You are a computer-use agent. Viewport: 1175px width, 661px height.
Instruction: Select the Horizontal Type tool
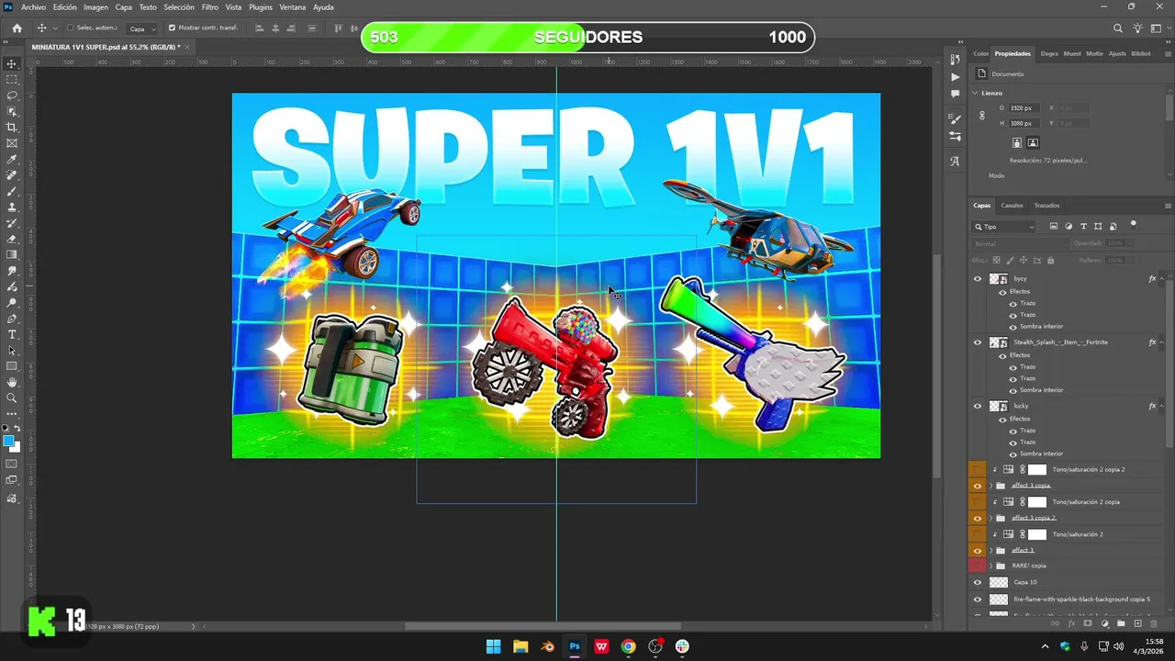click(x=12, y=334)
